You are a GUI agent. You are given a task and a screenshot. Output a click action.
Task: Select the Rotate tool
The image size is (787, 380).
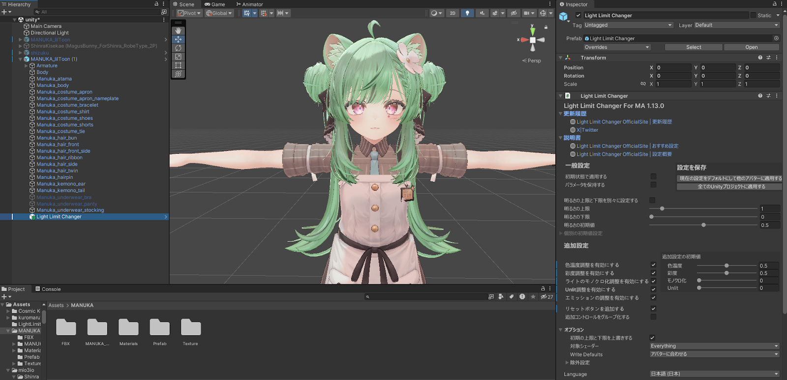tap(178, 48)
